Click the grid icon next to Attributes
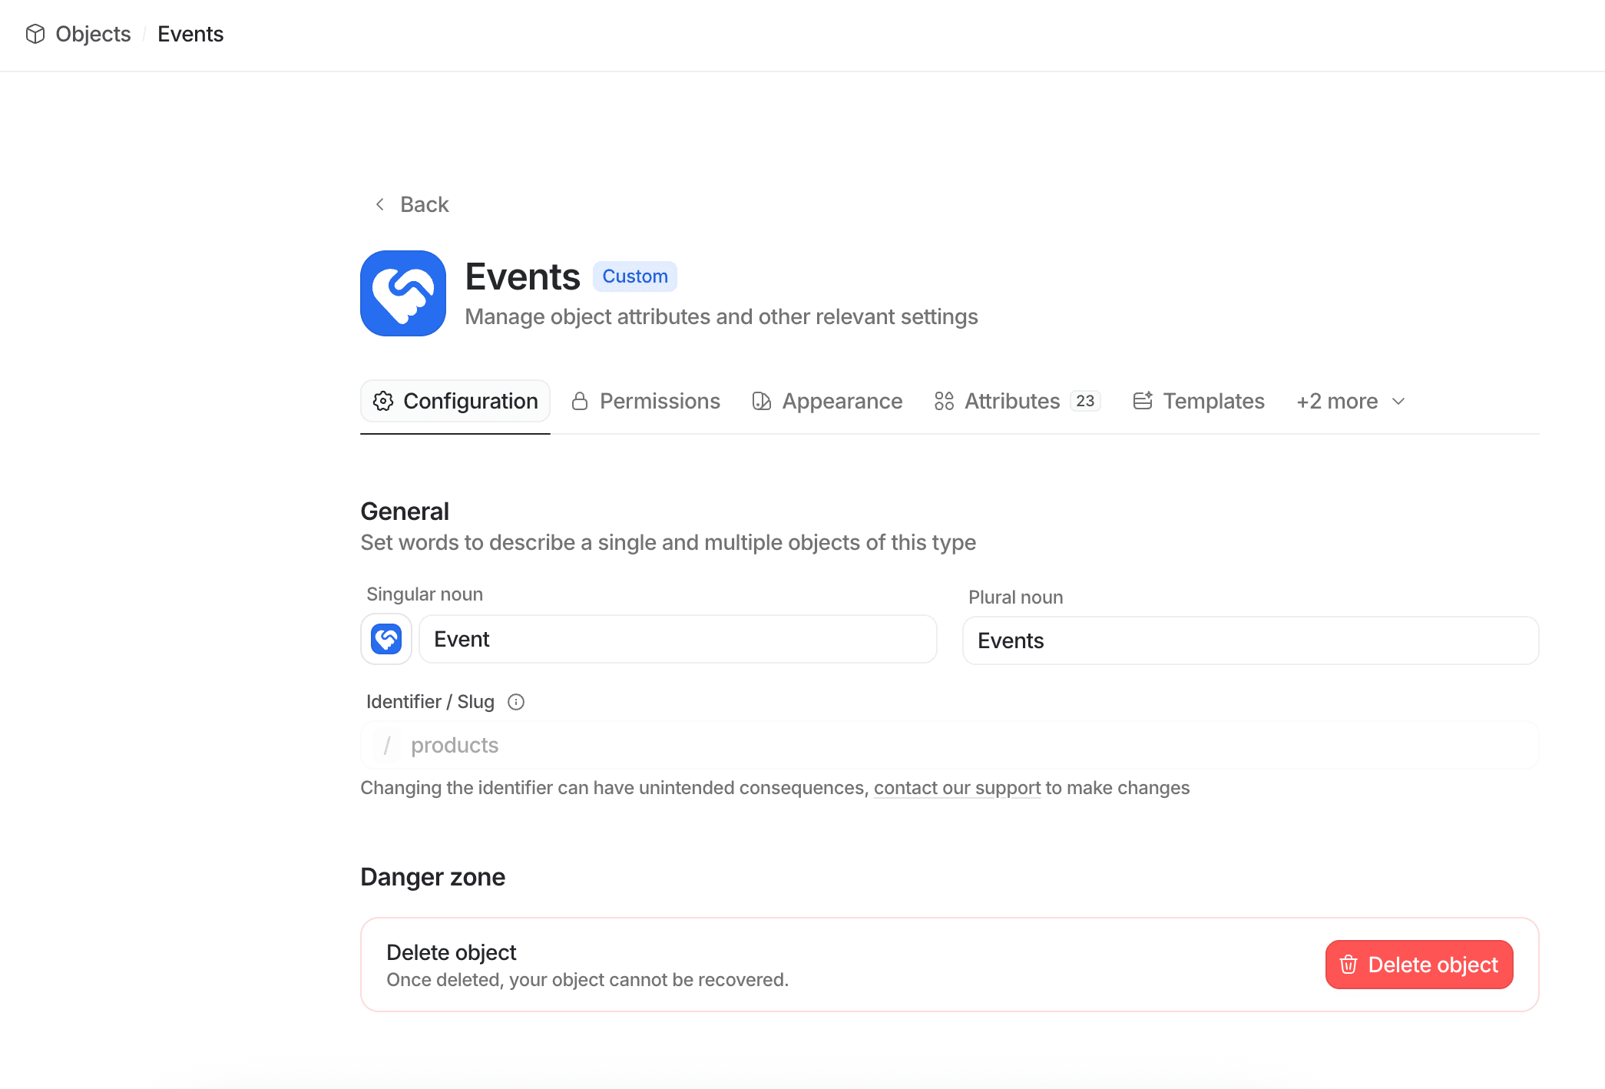 944,401
